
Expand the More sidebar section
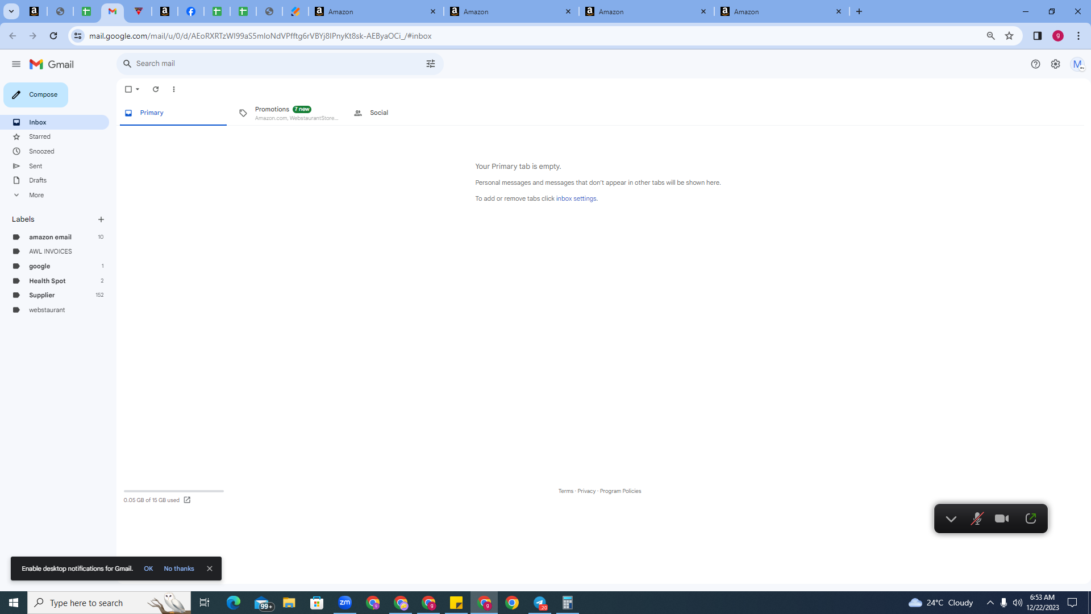click(x=55, y=196)
